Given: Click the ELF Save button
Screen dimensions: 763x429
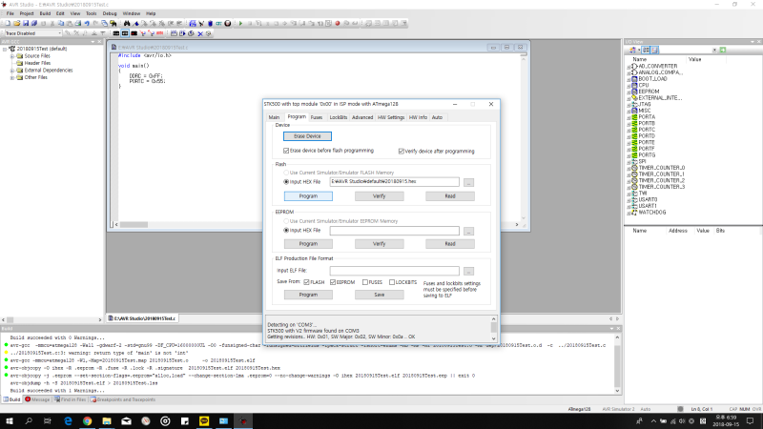Looking at the screenshot, I should pos(379,295).
